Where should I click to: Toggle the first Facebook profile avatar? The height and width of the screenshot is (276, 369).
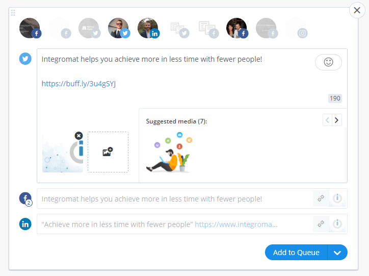pyautogui.click(x=30, y=29)
